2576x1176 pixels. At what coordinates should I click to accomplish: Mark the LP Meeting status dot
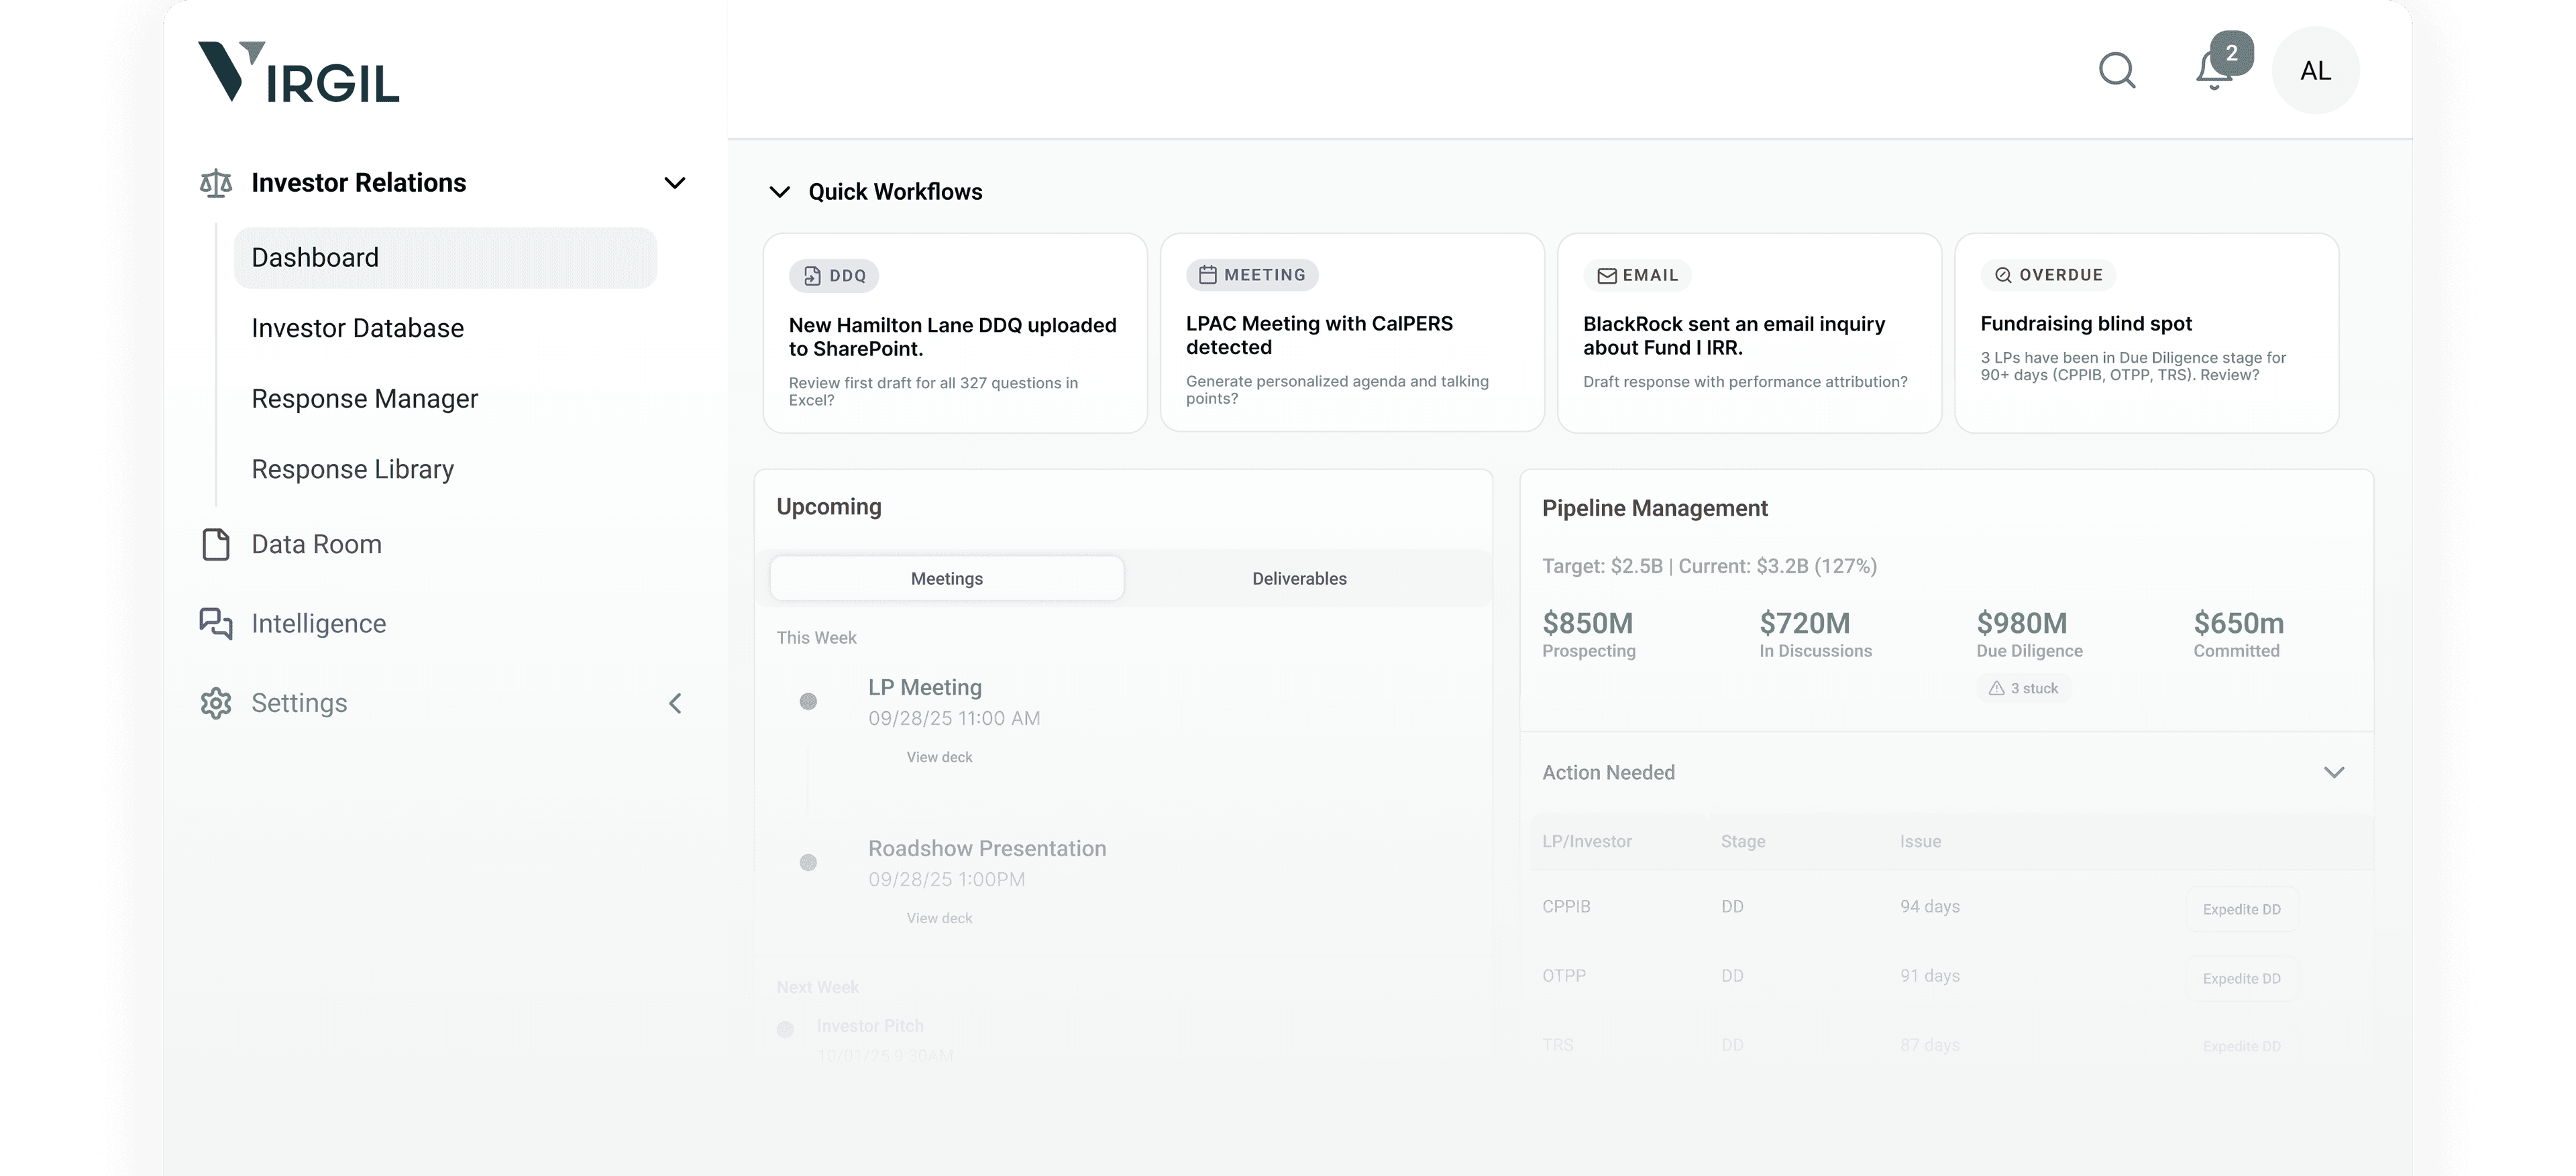coord(808,703)
